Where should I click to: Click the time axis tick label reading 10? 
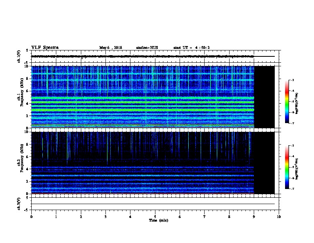(279, 217)
